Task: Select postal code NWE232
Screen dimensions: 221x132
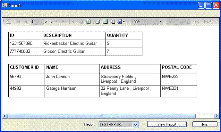Action: pyautogui.click(x=179, y=79)
